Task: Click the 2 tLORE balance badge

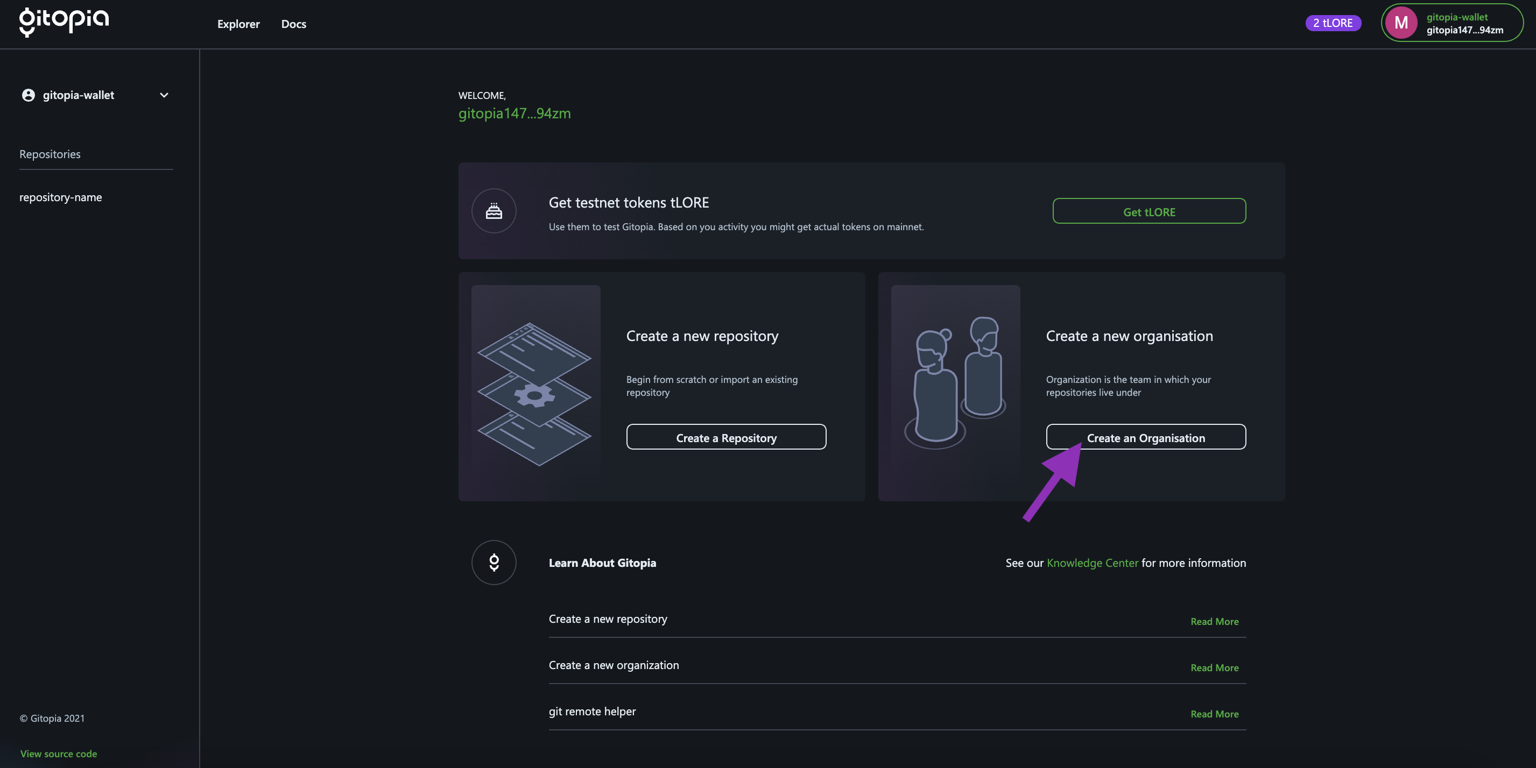Action: tap(1333, 23)
